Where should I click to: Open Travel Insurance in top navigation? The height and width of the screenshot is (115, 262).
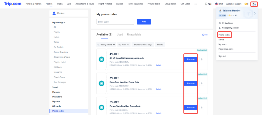click(135, 4)
